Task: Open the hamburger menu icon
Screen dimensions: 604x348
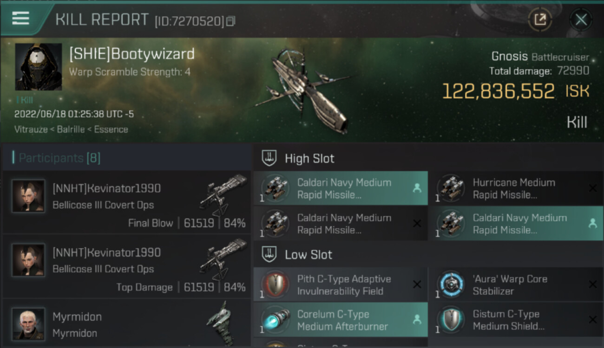Action: pos(21,19)
